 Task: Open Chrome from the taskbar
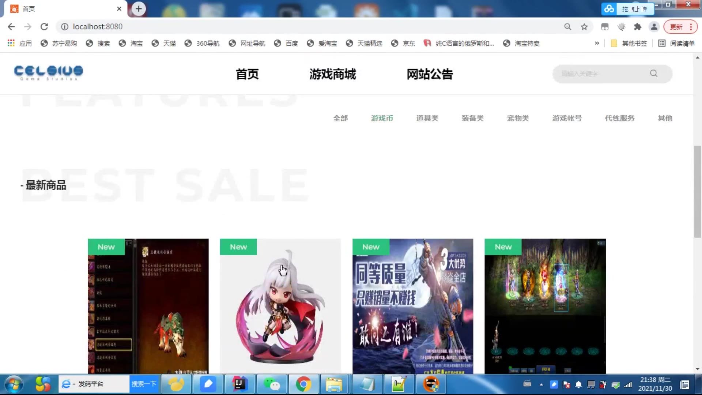click(303, 384)
